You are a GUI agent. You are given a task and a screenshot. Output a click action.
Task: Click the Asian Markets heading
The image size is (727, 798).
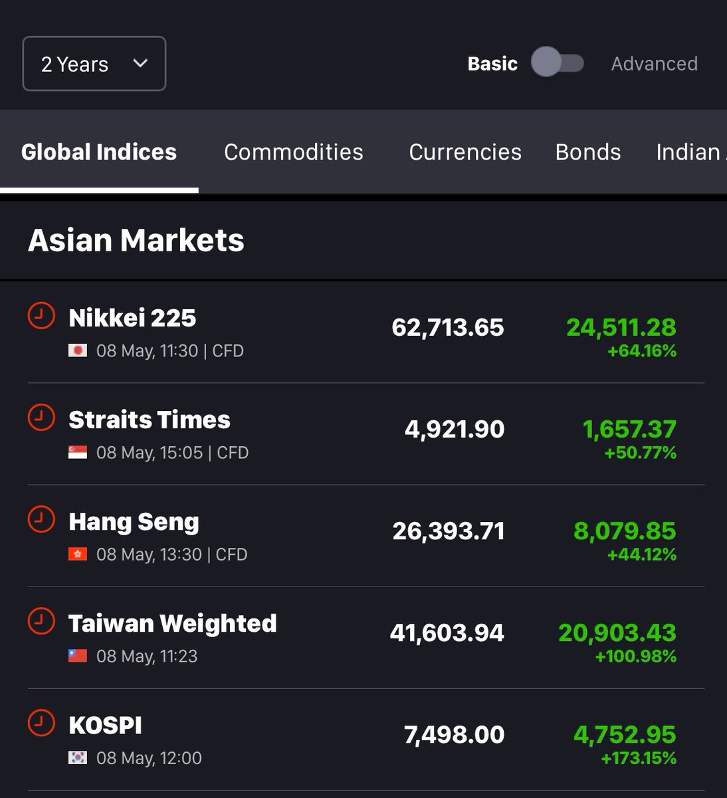tap(136, 240)
